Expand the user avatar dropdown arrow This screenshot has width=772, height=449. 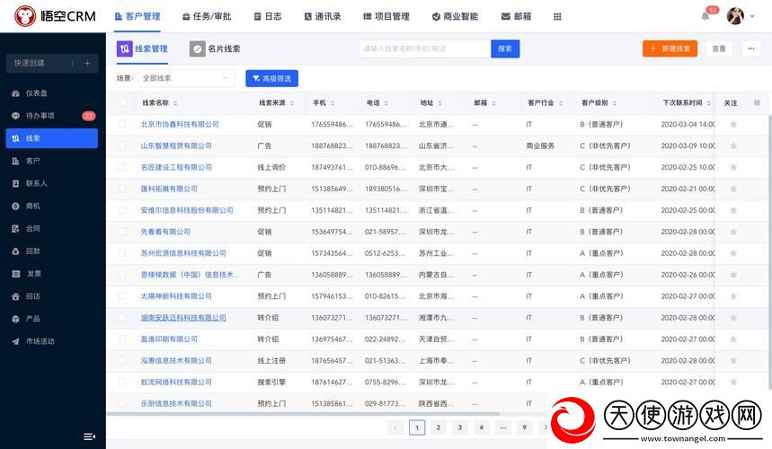click(752, 16)
